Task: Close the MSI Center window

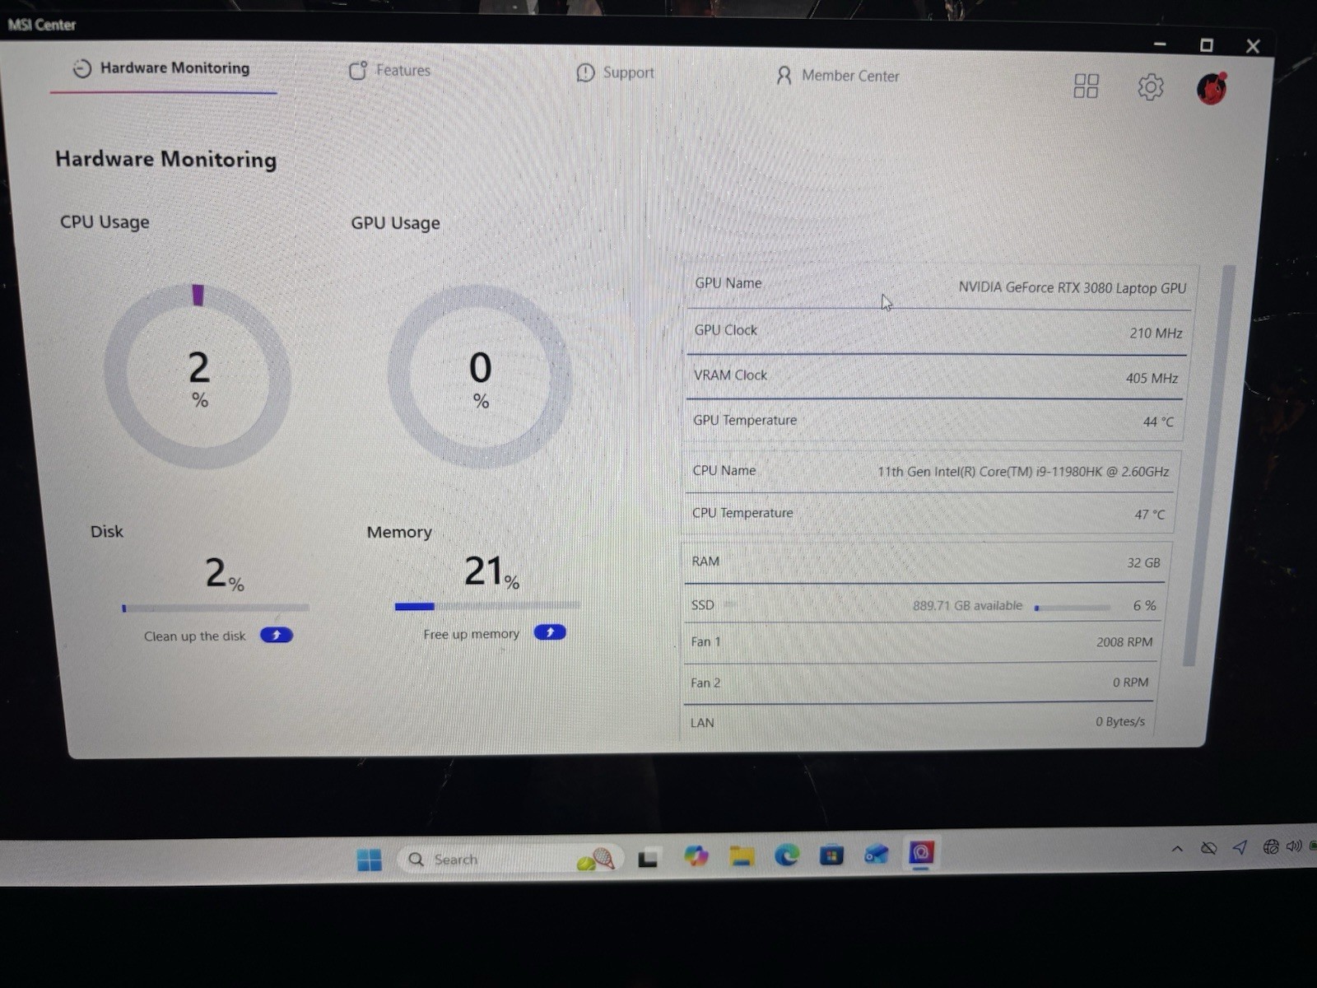Action: [1253, 47]
